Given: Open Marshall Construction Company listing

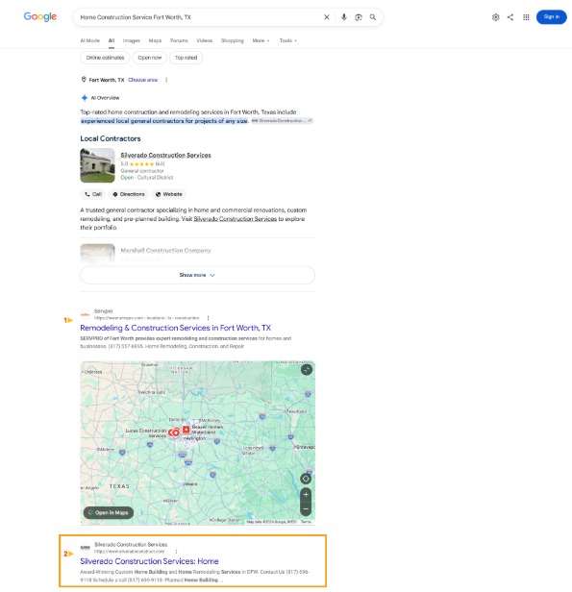Looking at the screenshot, I should pos(165,250).
